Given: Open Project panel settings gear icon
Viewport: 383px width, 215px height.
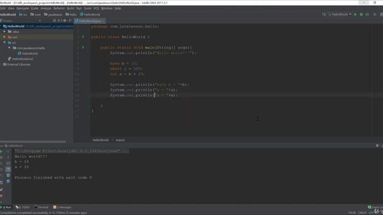Looking at the screenshot, I should click(x=65, y=21).
